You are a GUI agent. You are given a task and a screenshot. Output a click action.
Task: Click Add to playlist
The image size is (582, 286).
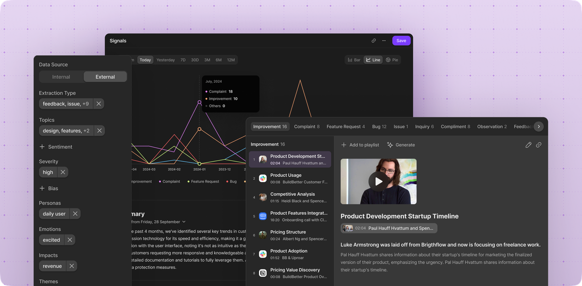[360, 145]
